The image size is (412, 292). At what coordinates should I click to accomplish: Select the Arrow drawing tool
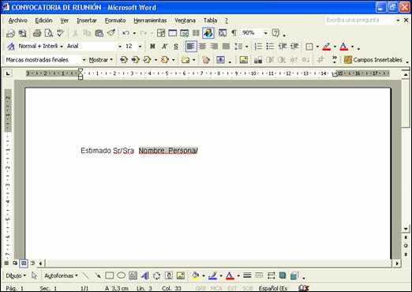pyautogui.click(x=98, y=275)
